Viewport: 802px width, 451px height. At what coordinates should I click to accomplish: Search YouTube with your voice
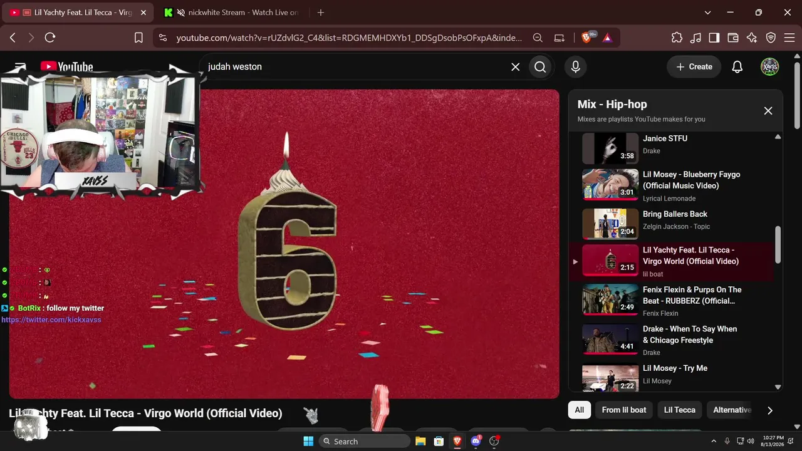575,66
